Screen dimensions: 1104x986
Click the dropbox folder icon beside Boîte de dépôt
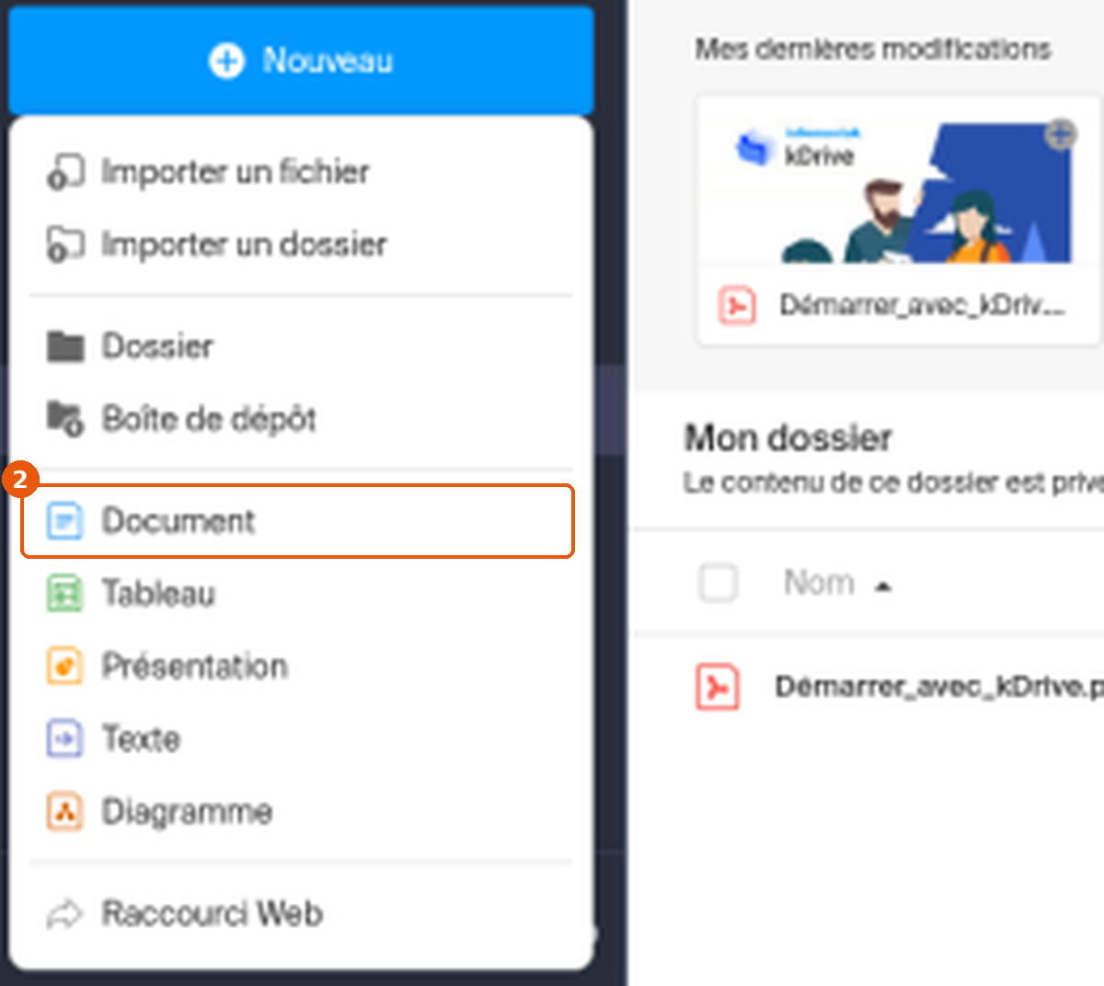[x=65, y=419]
